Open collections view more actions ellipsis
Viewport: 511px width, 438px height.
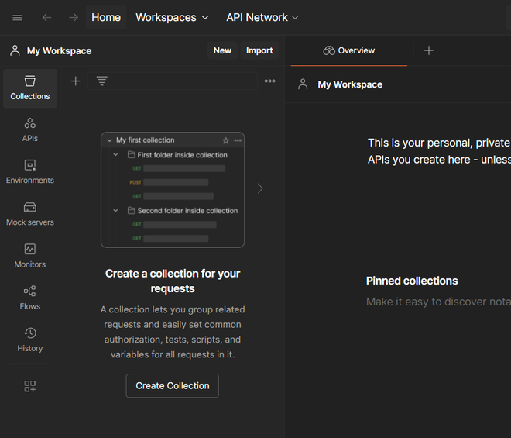coord(269,81)
